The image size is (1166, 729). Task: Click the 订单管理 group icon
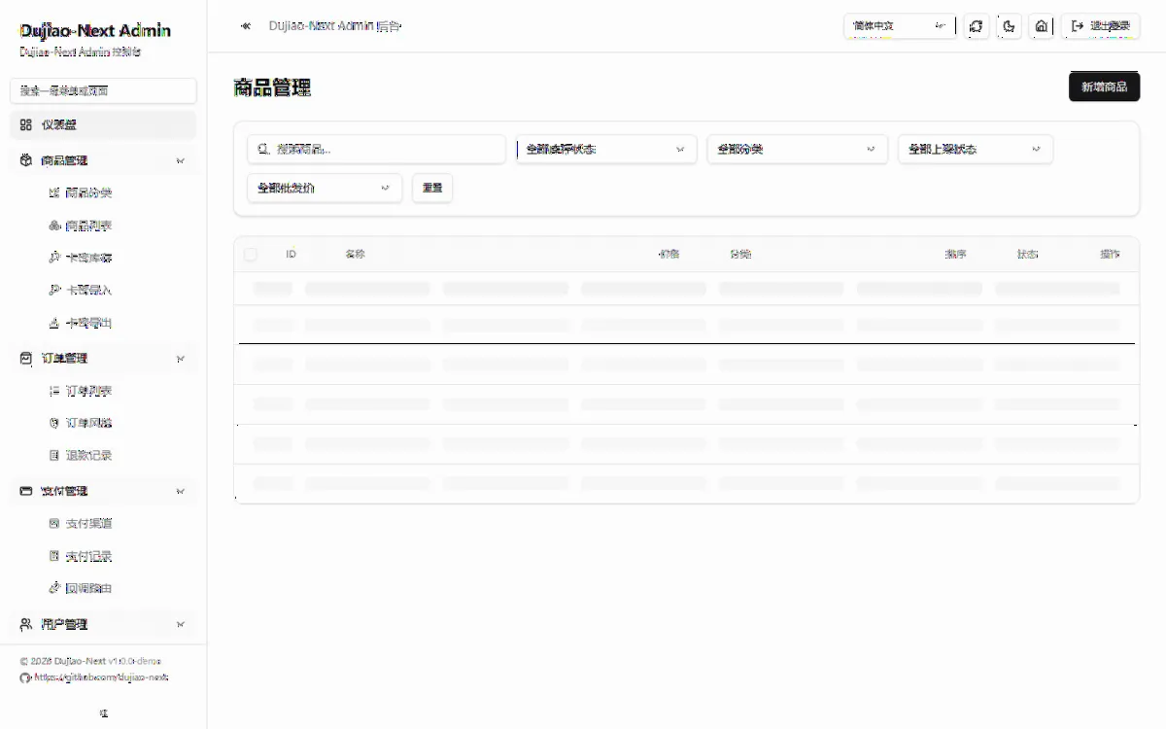click(x=26, y=359)
